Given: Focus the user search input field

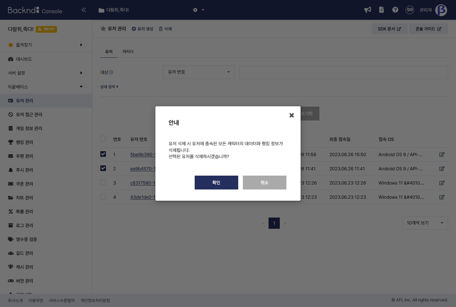Looking at the screenshot, I should click(343, 72).
